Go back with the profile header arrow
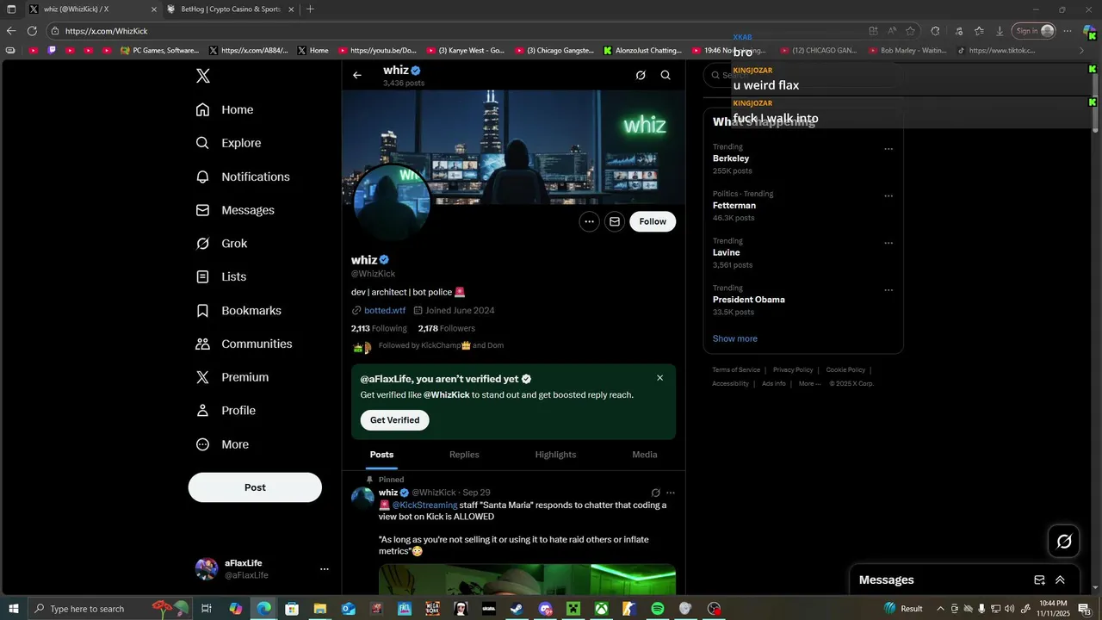1102x620 pixels. point(356,75)
